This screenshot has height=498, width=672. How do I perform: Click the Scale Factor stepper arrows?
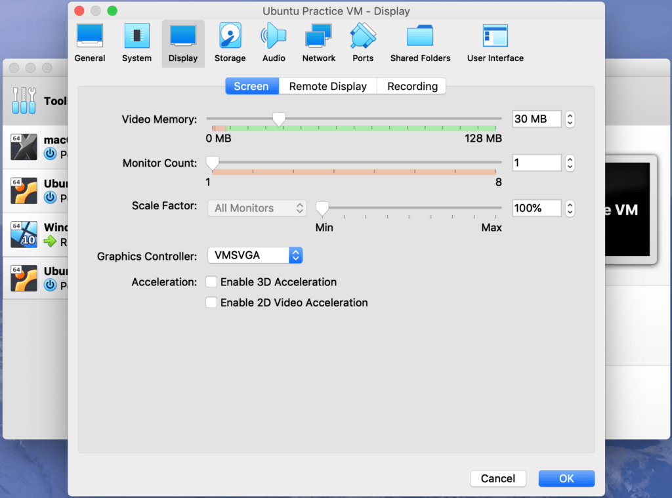[x=570, y=208]
